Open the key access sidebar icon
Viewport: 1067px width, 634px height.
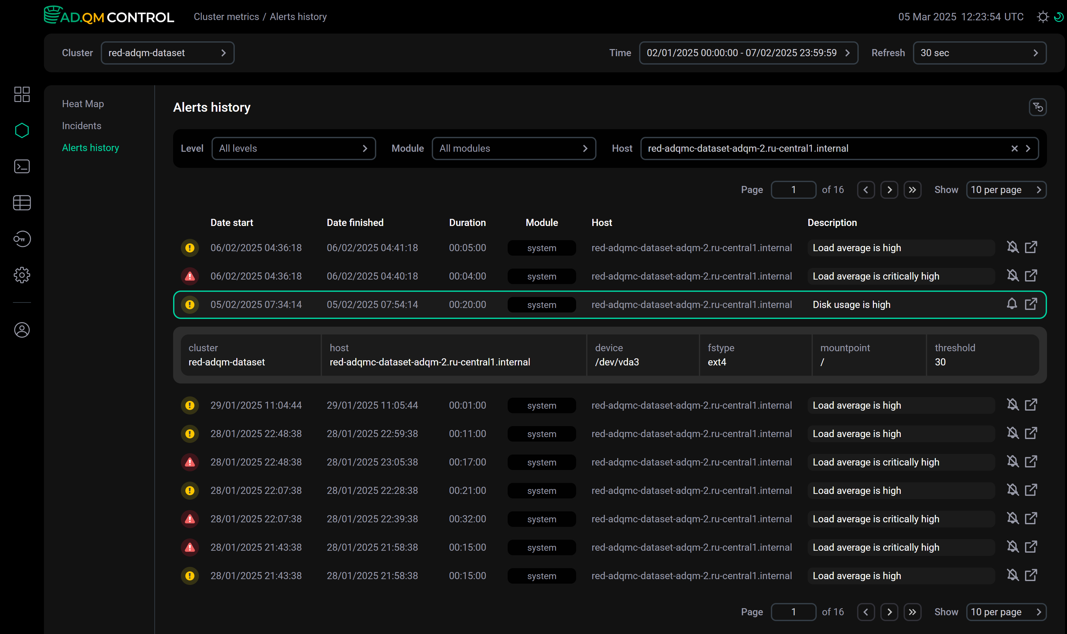pyautogui.click(x=22, y=239)
